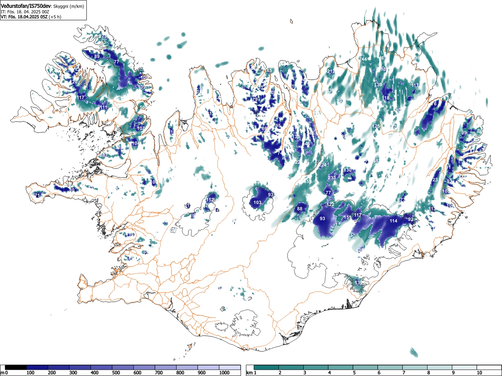Pick the legend swatch between 5 and 6 km

365,367
